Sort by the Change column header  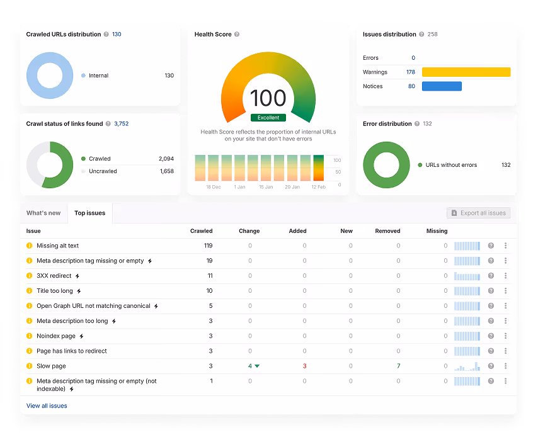tap(249, 231)
